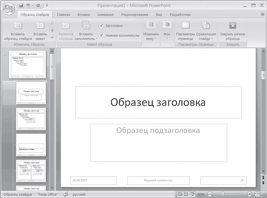Click the zoom slider handle
This screenshot has height=198, width=267.
tap(222, 194)
